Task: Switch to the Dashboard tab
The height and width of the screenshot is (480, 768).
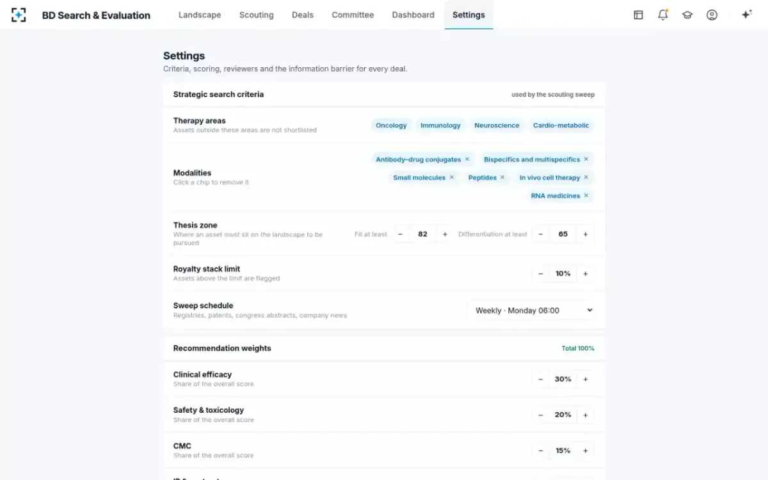Action: click(x=413, y=15)
